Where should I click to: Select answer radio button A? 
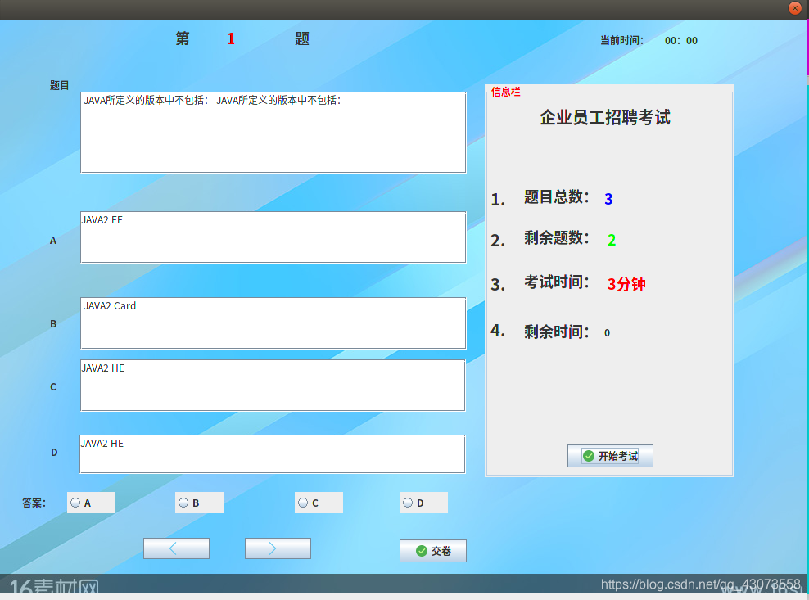coord(75,502)
